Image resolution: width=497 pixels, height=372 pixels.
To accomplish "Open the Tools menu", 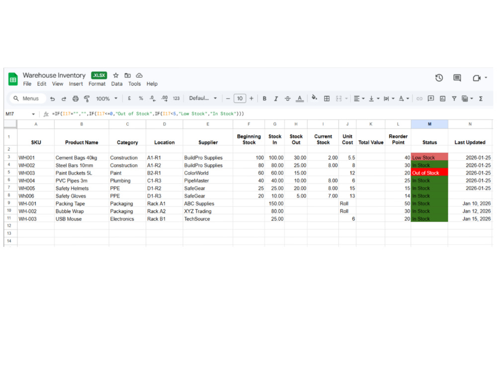I will pyautogui.click(x=134, y=84).
